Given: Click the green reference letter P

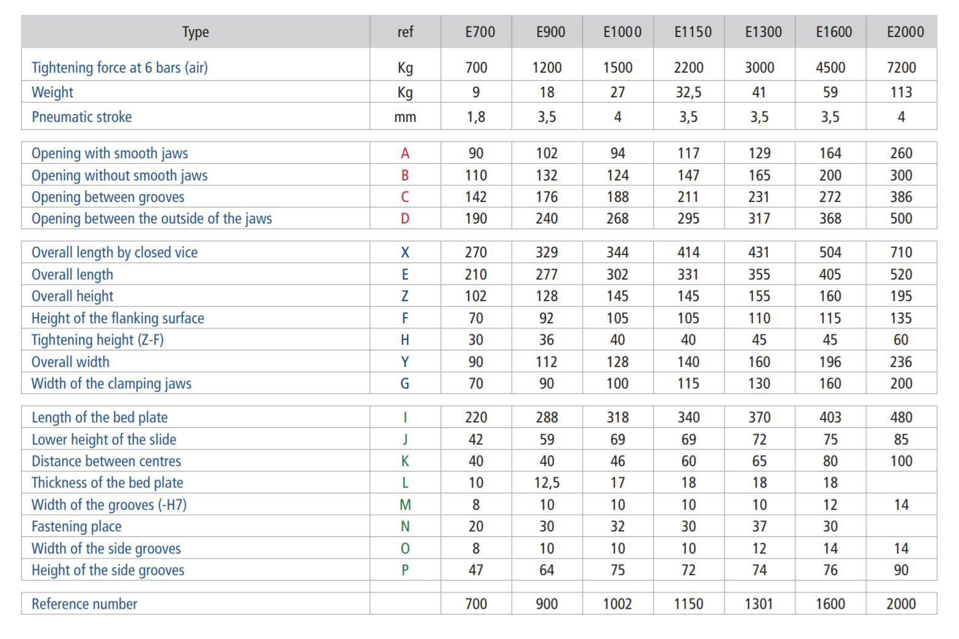Looking at the screenshot, I should [405, 570].
